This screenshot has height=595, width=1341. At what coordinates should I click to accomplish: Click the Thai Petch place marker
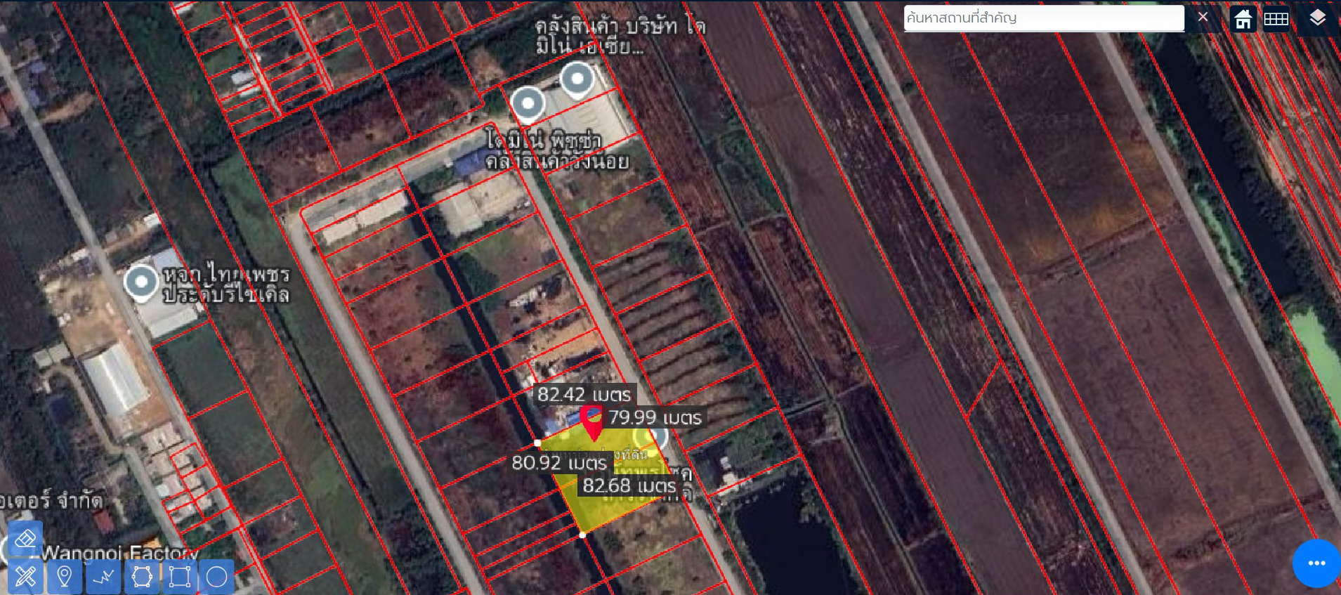pyautogui.click(x=141, y=282)
